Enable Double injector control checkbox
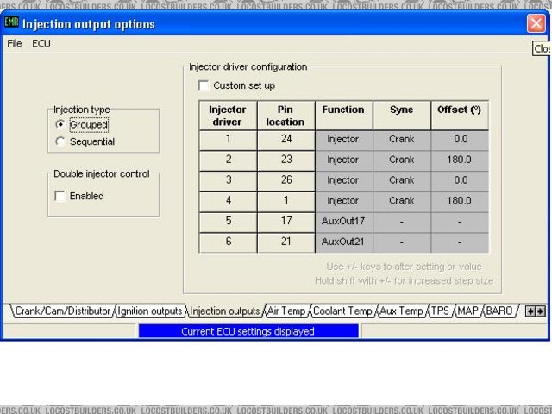The width and height of the screenshot is (552, 414). coord(60,196)
